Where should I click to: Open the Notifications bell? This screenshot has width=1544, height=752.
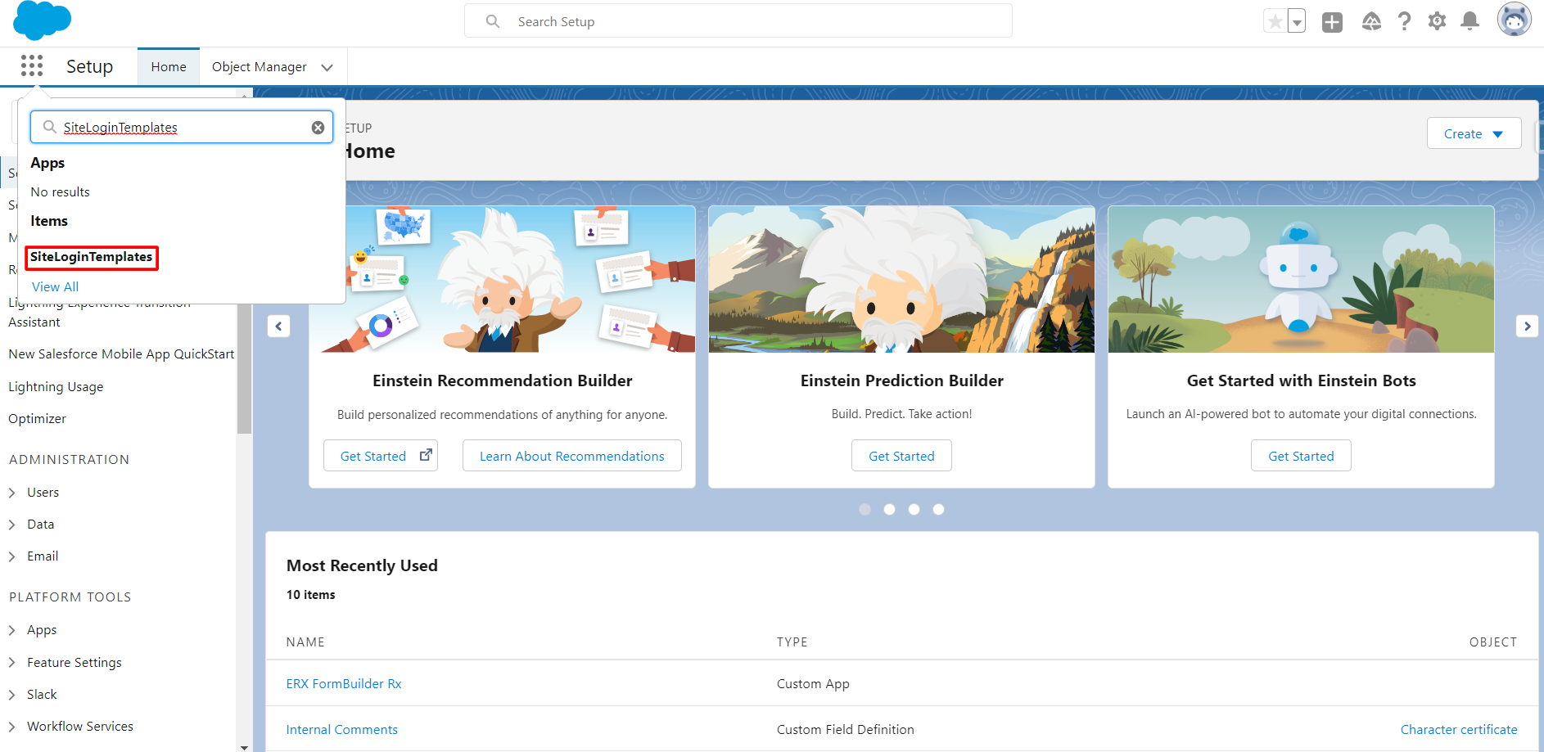click(1470, 21)
